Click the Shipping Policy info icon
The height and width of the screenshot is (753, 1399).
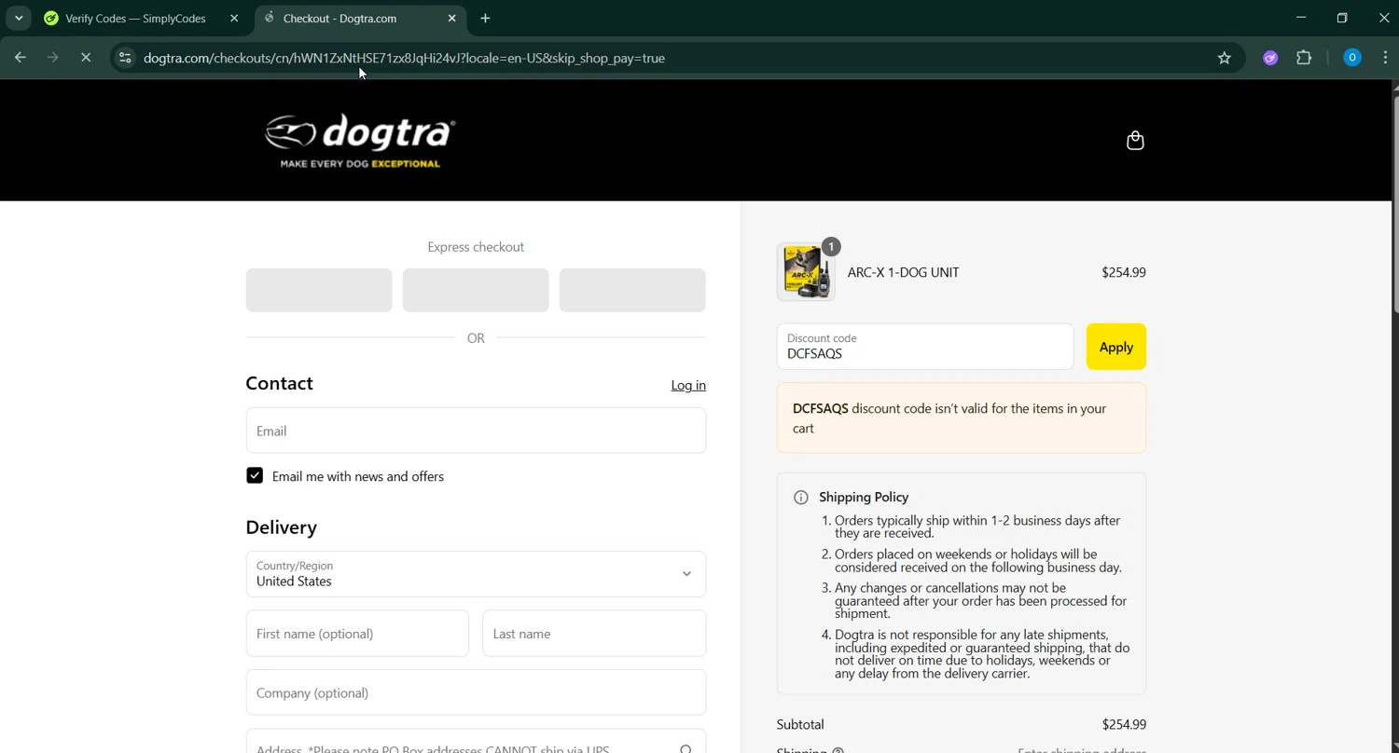click(800, 498)
